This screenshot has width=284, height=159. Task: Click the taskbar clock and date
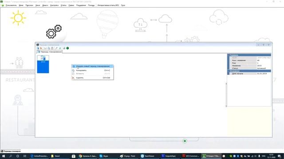[x=271, y=156]
